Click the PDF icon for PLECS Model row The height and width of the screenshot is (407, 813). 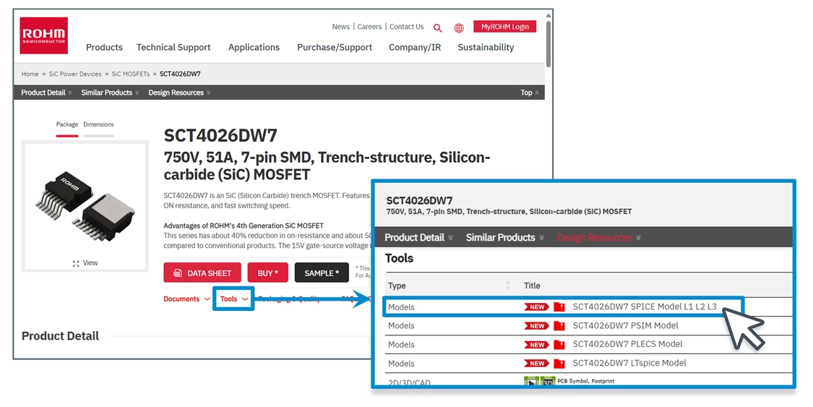pos(559,345)
